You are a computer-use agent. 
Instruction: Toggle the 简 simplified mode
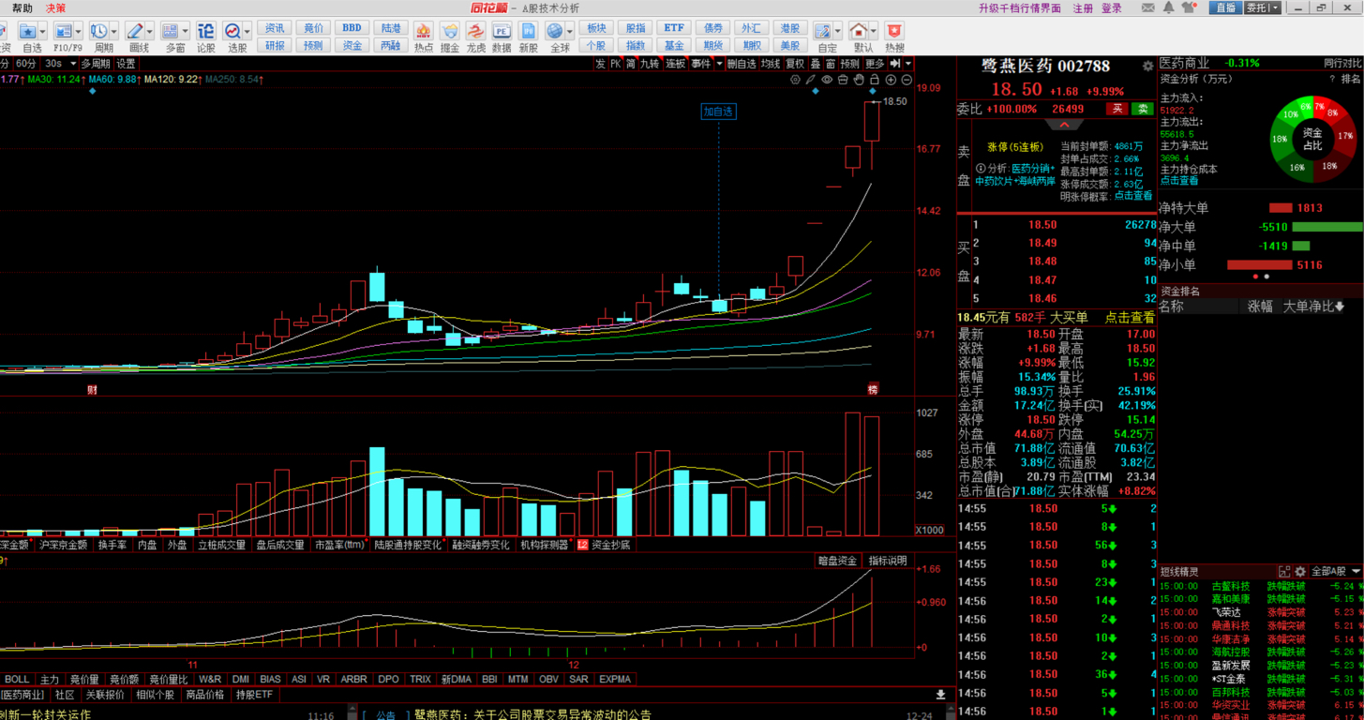coord(631,64)
